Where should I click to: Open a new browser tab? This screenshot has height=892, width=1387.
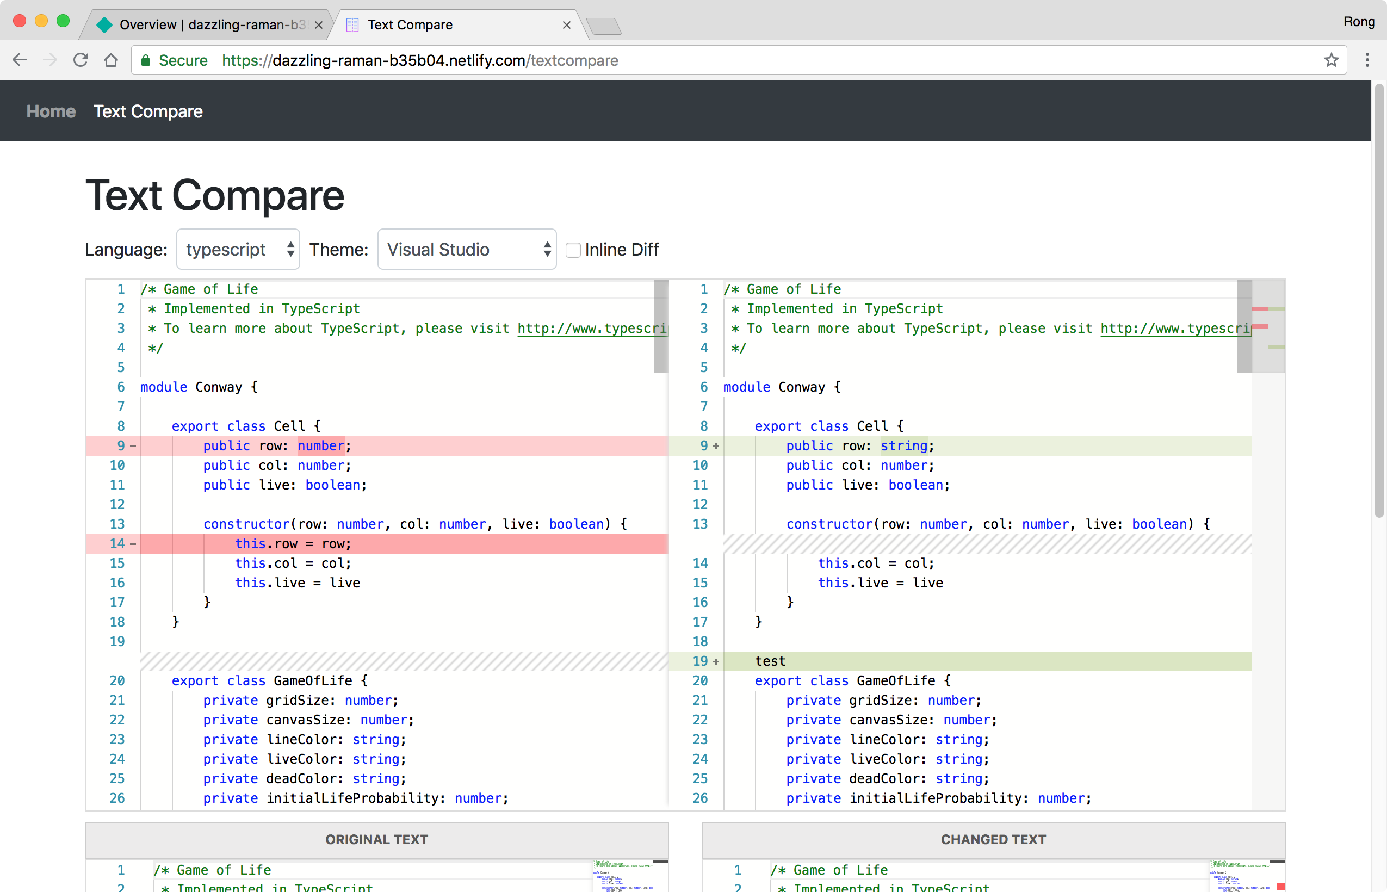point(603,26)
